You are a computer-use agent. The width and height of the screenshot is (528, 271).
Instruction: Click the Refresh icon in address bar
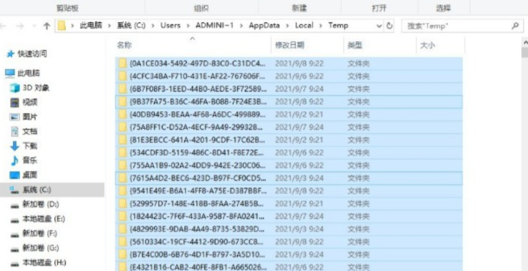(x=390, y=26)
